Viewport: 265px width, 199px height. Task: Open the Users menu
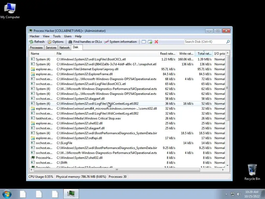(68, 36)
